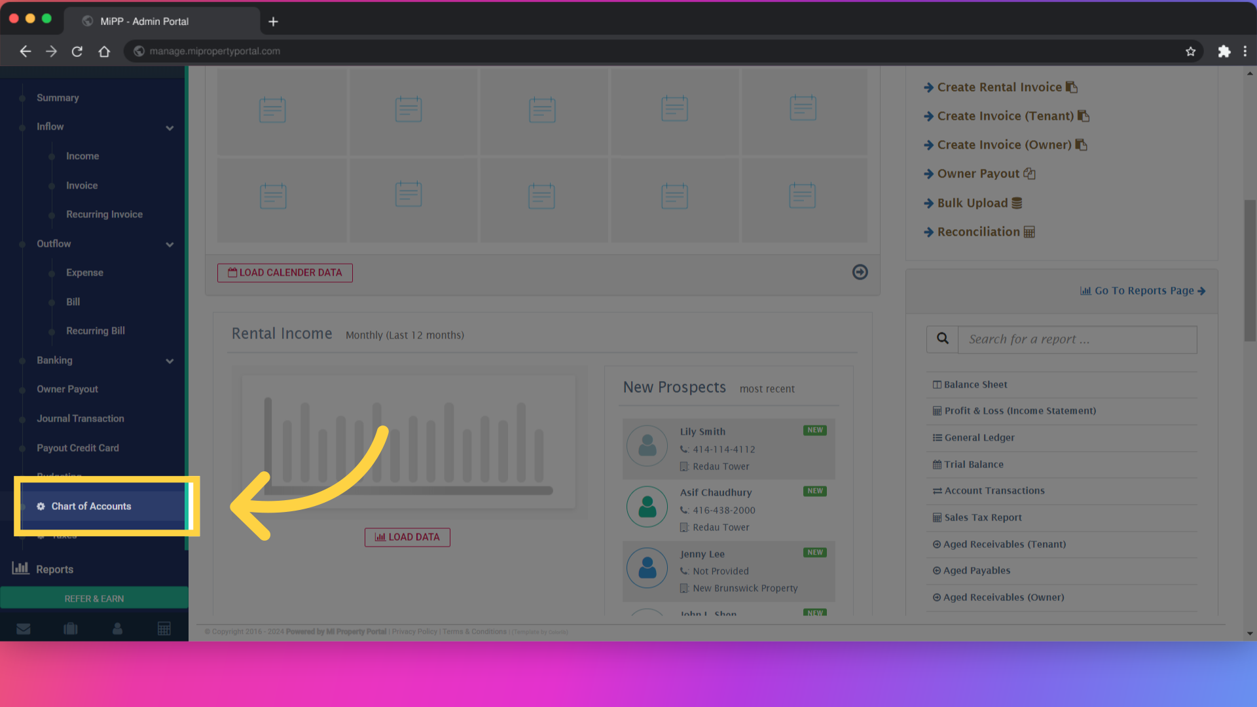Click the envelope icon in bottom sidebar
Image resolution: width=1257 pixels, height=707 pixels.
click(24, 628)
